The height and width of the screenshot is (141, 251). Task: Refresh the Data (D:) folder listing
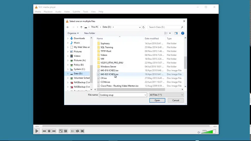(143, 27)
